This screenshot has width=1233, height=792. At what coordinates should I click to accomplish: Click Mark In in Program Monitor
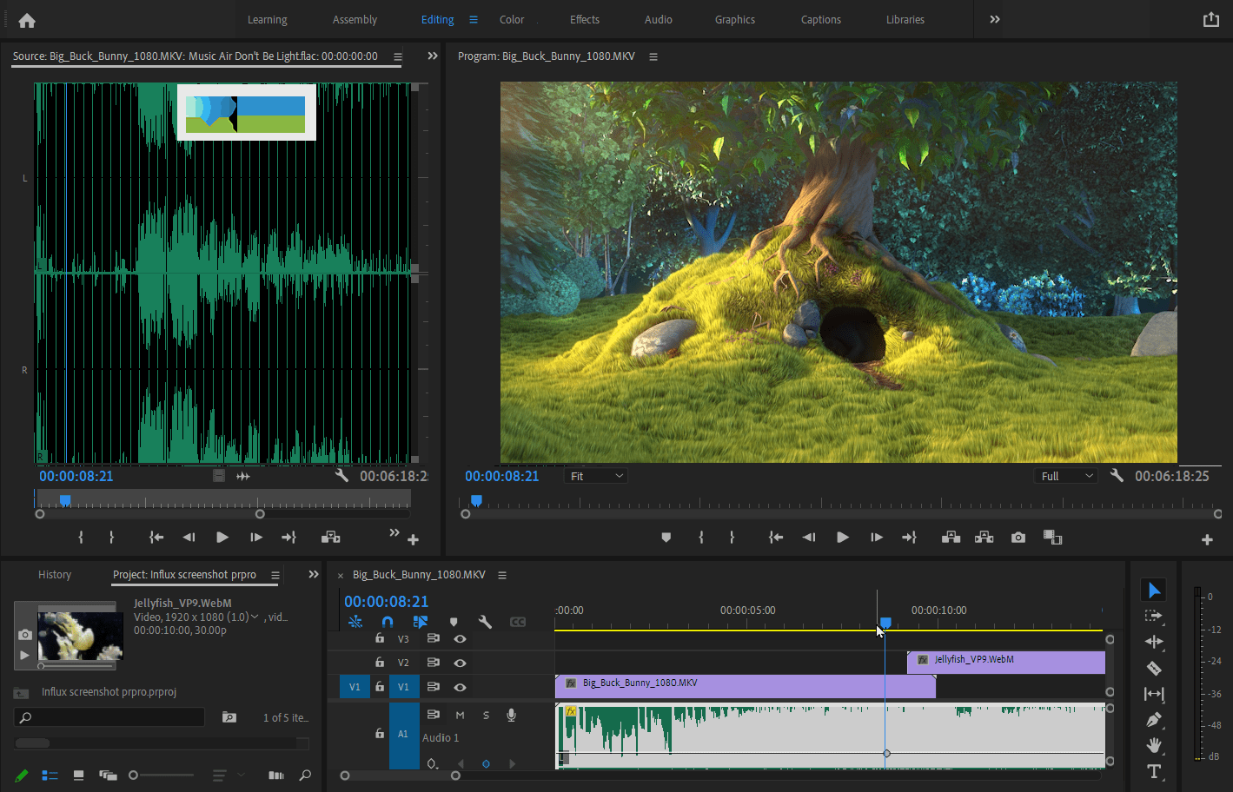[x=700, y=538]
